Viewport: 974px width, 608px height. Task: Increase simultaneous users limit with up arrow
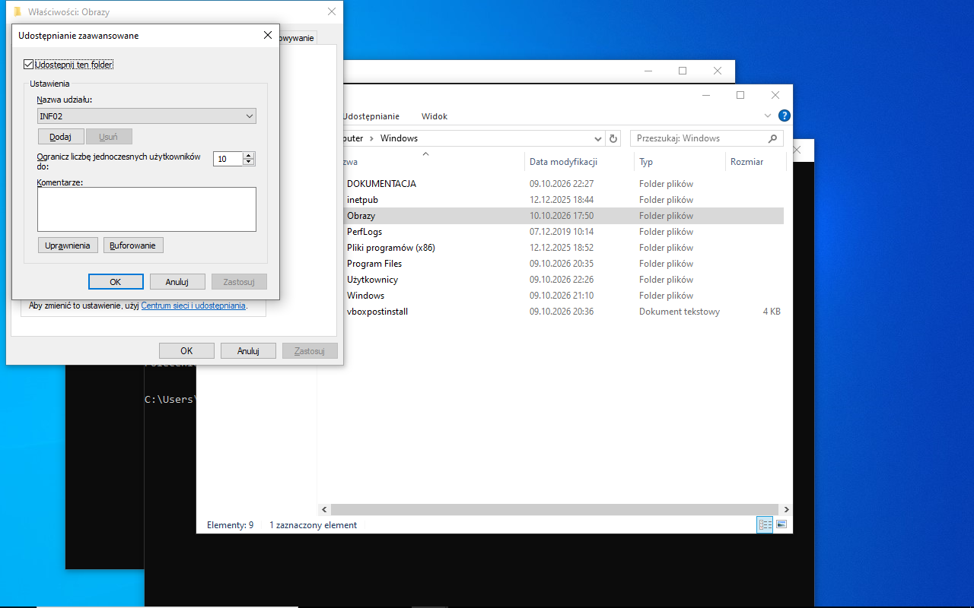[249, 155]
